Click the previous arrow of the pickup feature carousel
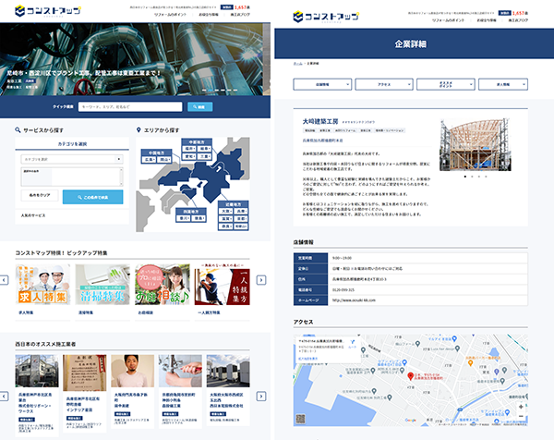 point(6,278)
